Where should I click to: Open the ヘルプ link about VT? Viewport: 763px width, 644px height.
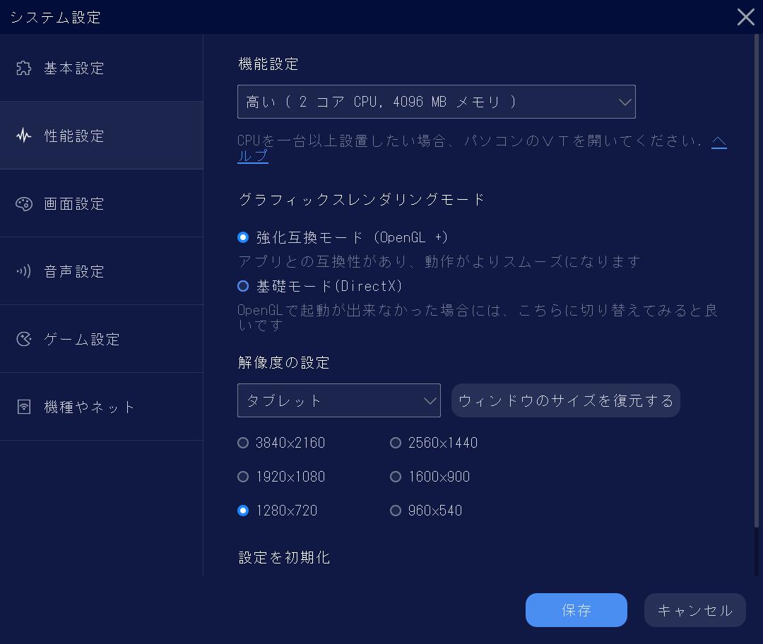coord(253,155)
